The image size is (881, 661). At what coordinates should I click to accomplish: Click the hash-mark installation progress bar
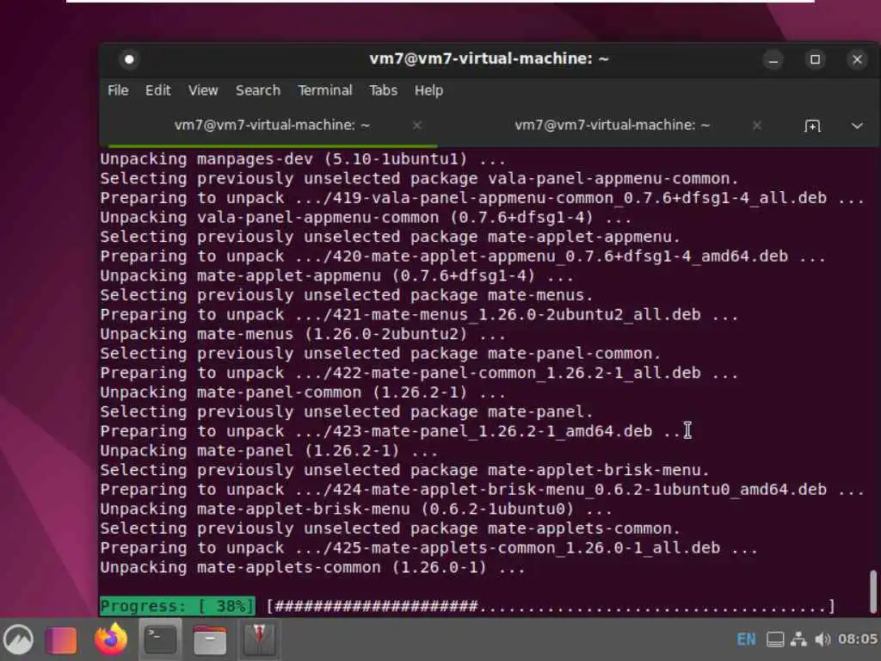point(551,606)
